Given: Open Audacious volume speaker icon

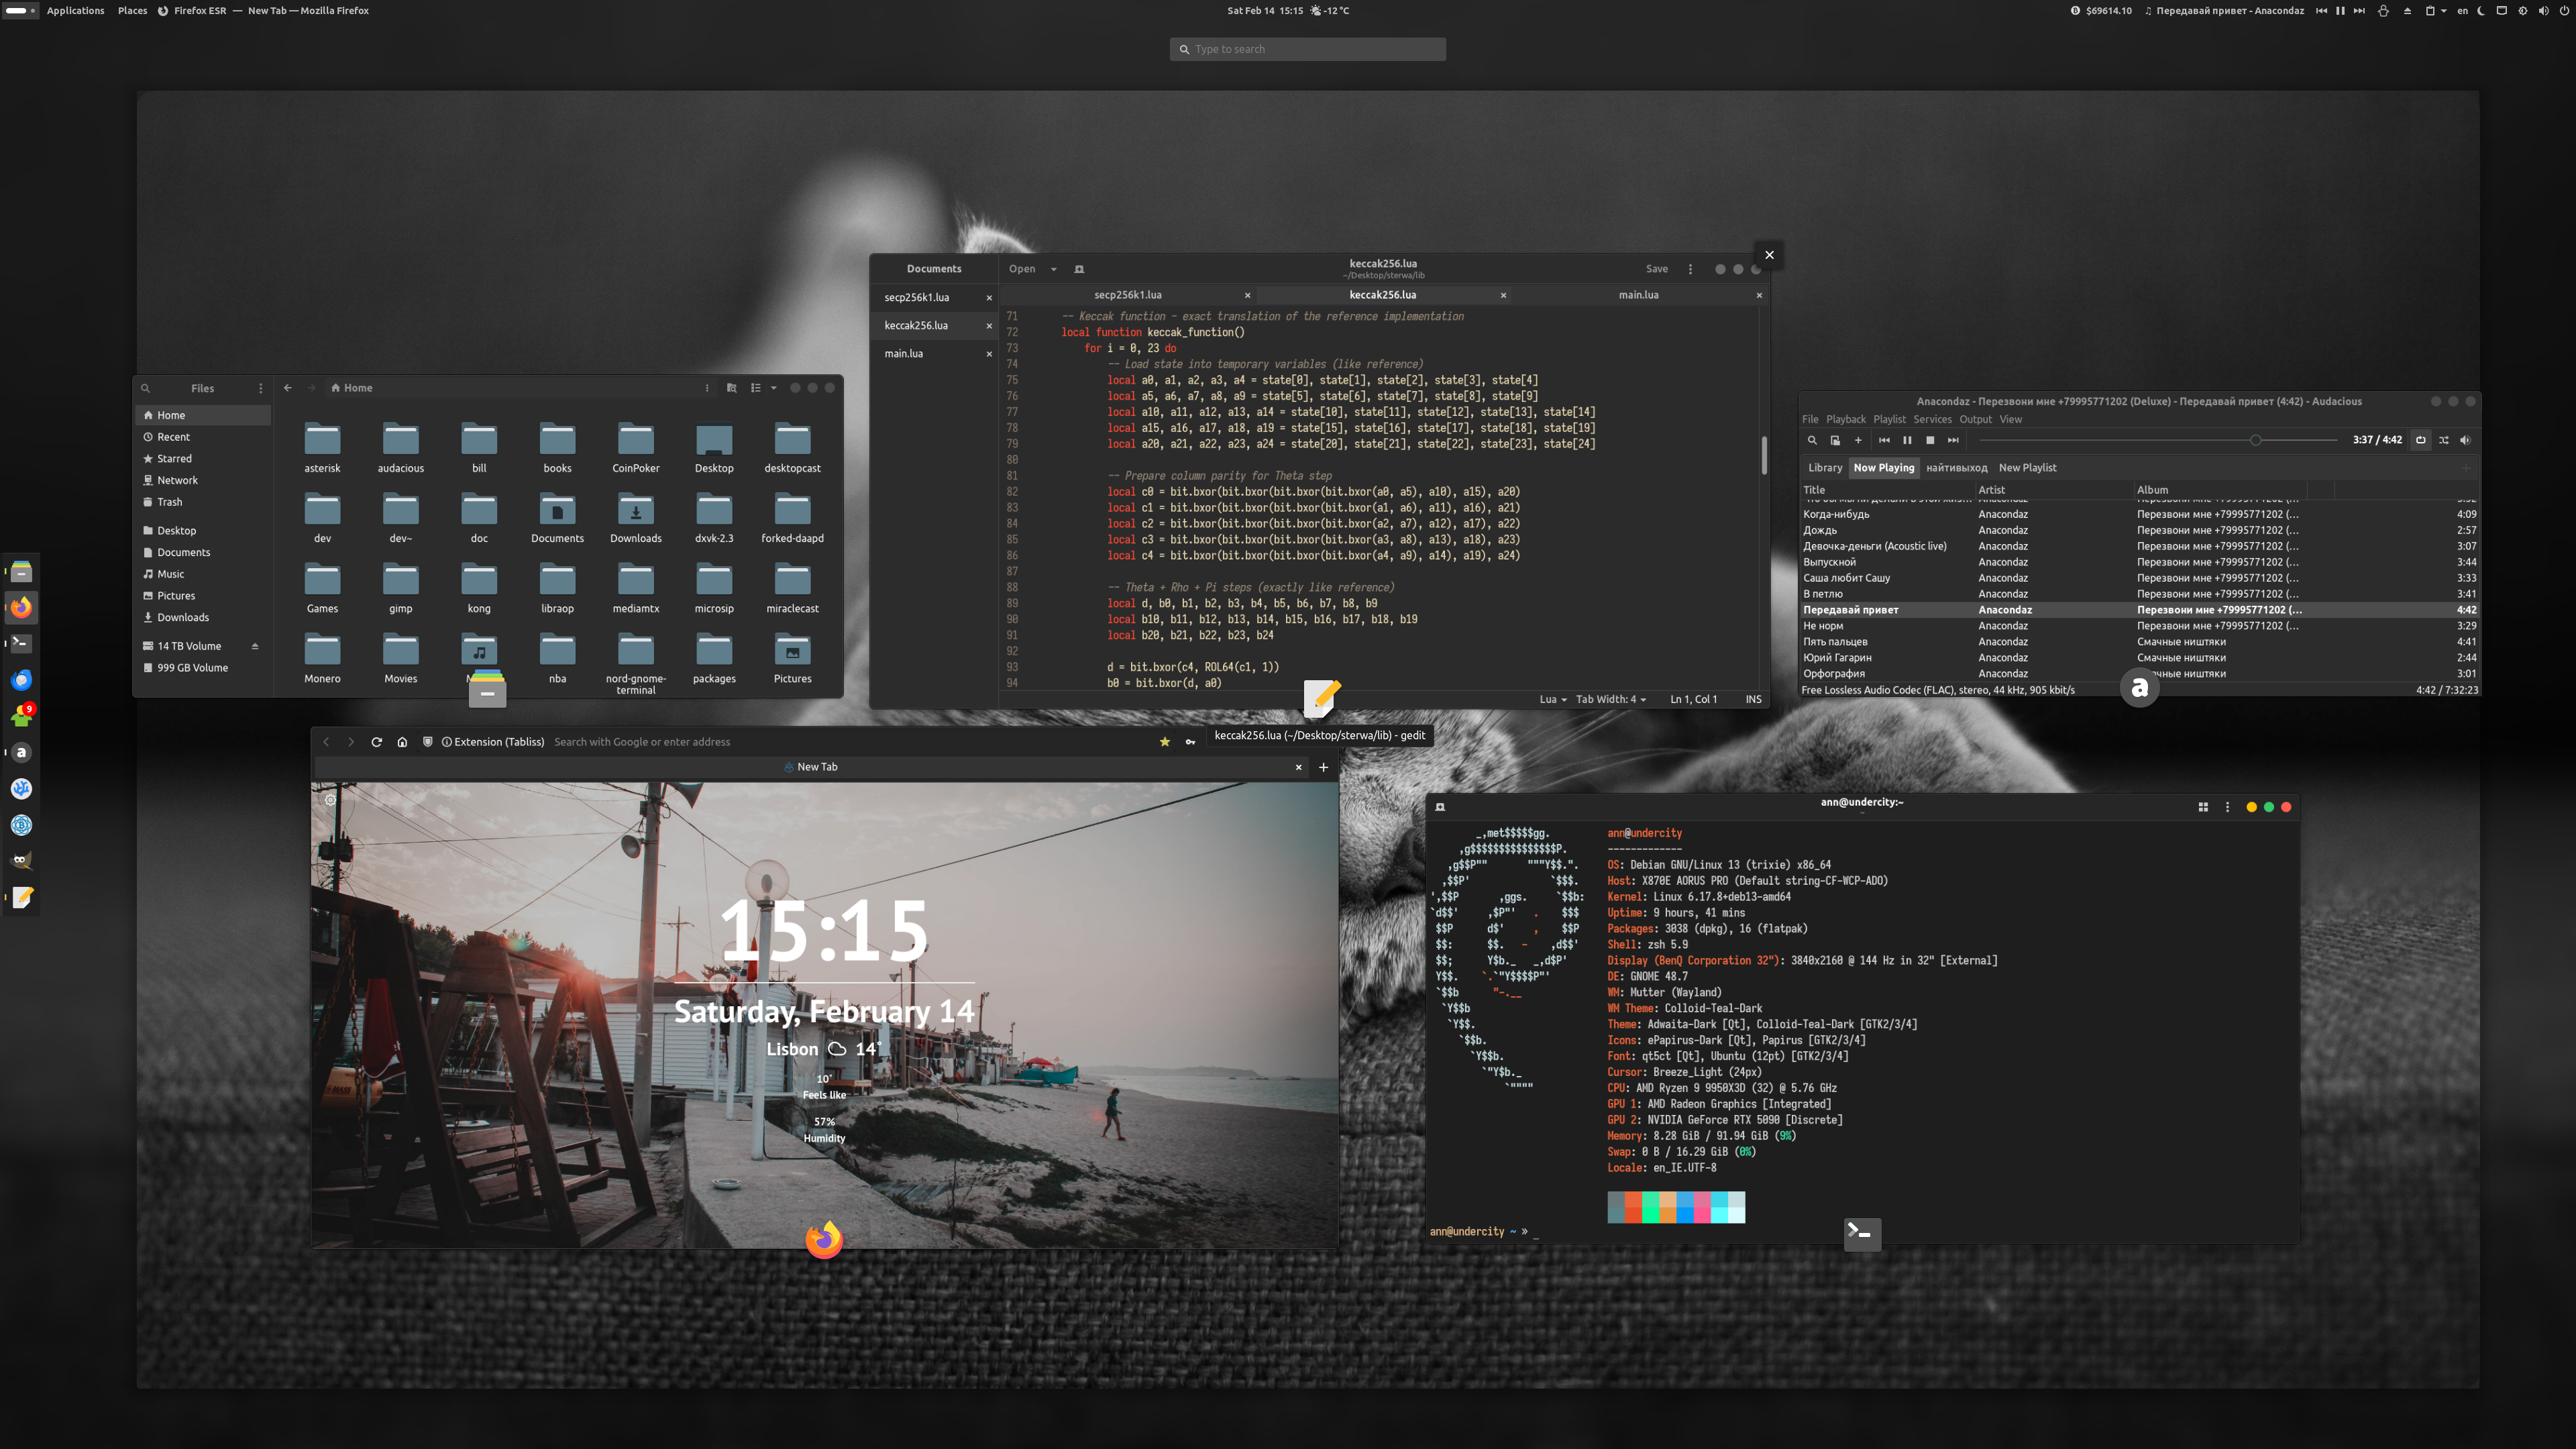Looking at the screenshot, I should tap(2465, 440).
